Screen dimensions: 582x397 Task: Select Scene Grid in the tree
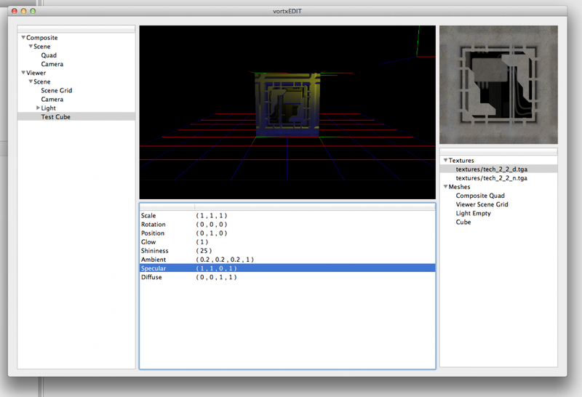57,91
